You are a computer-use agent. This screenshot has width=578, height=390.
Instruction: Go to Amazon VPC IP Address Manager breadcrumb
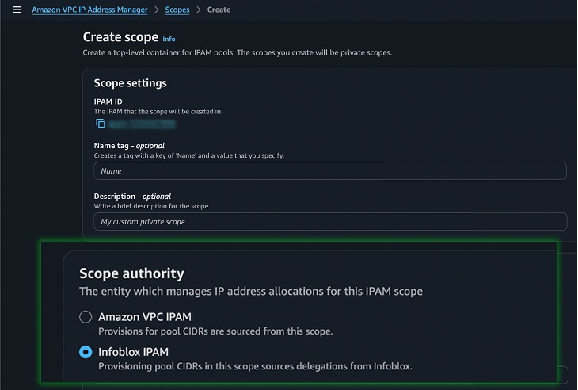click(x=89, y=10)
